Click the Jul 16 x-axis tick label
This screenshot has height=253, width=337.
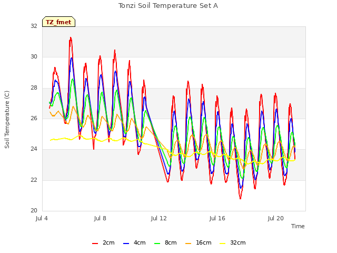tap(217, 218)
